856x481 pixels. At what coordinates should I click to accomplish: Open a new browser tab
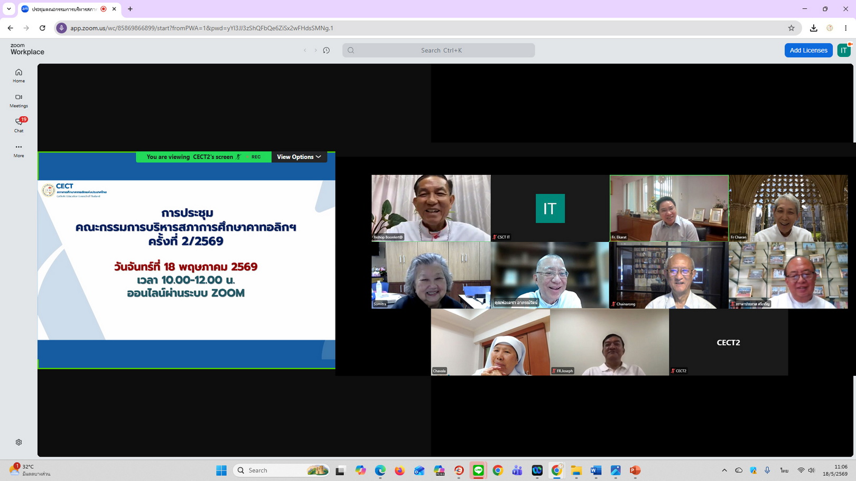130,9
